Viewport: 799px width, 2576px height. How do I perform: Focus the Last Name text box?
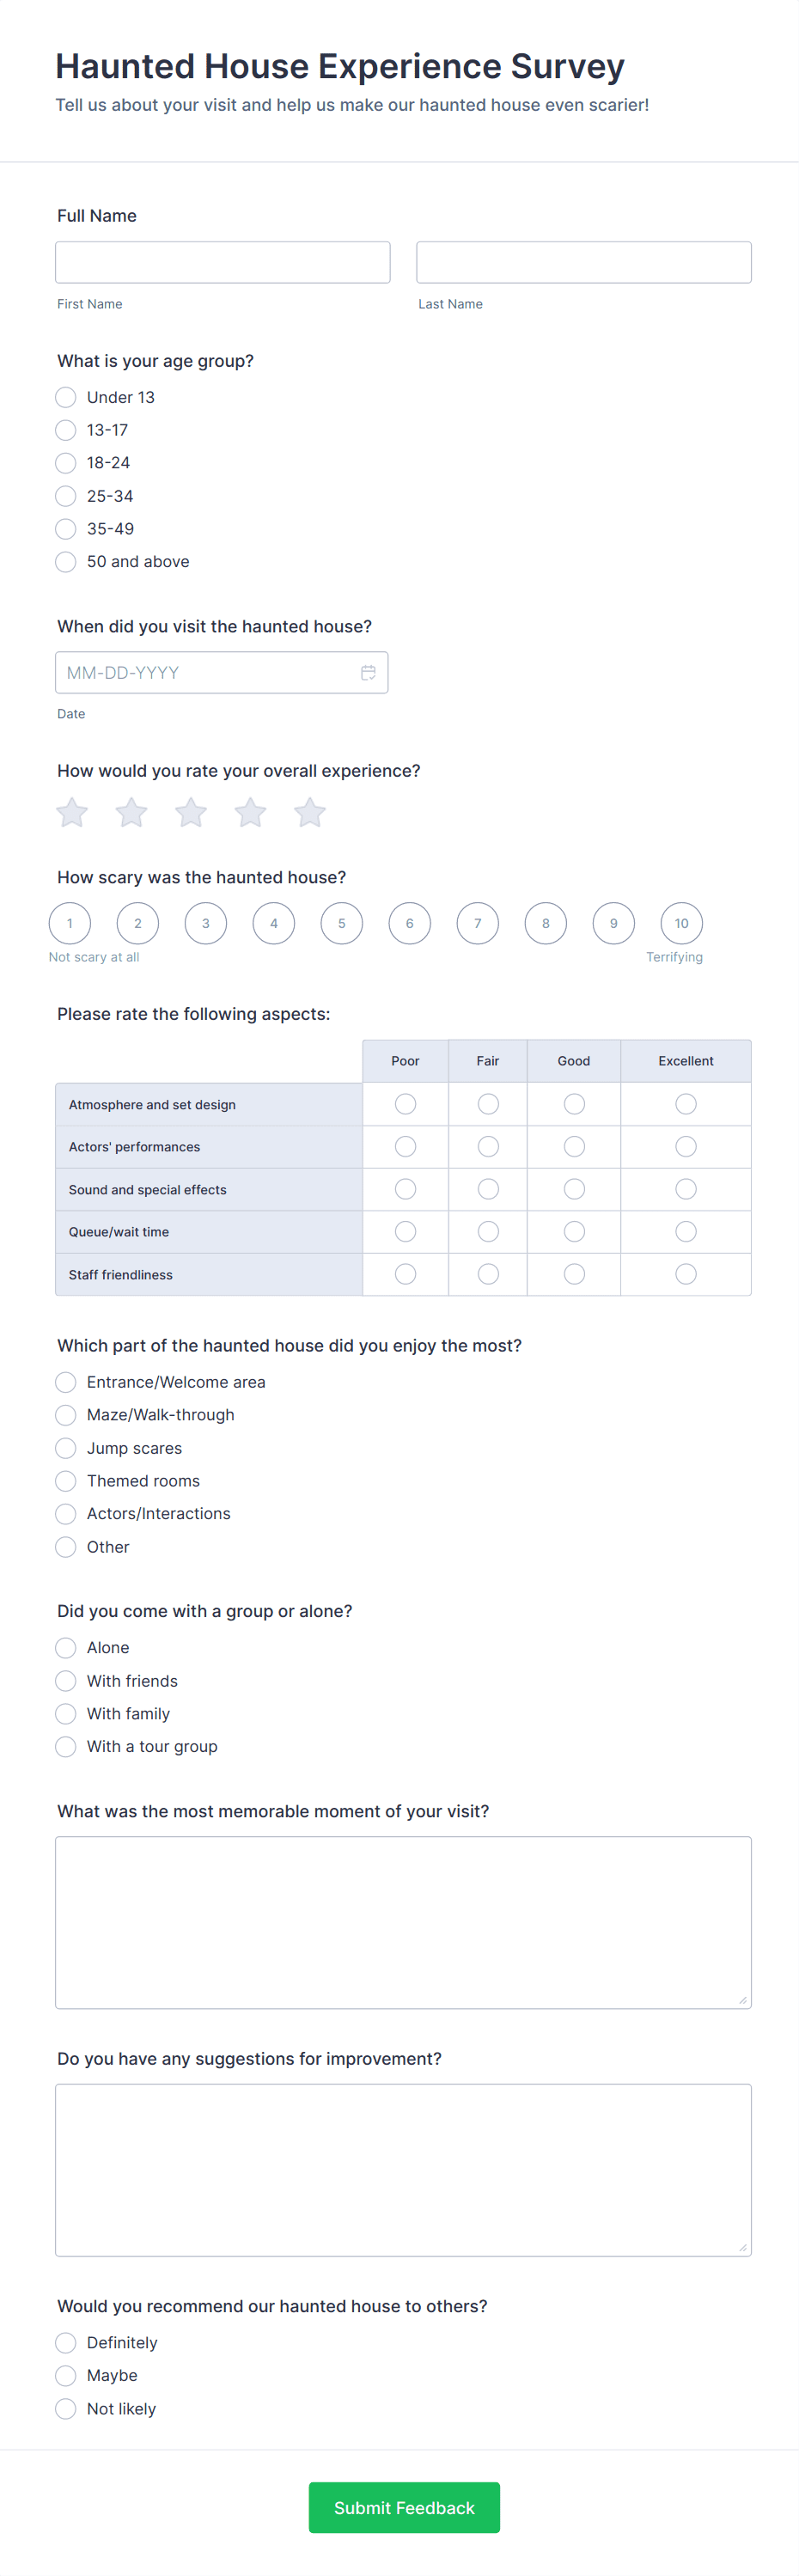tap(583, 262)
